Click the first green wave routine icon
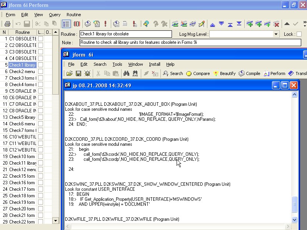 pyautogui.click(x=175, y=24)
